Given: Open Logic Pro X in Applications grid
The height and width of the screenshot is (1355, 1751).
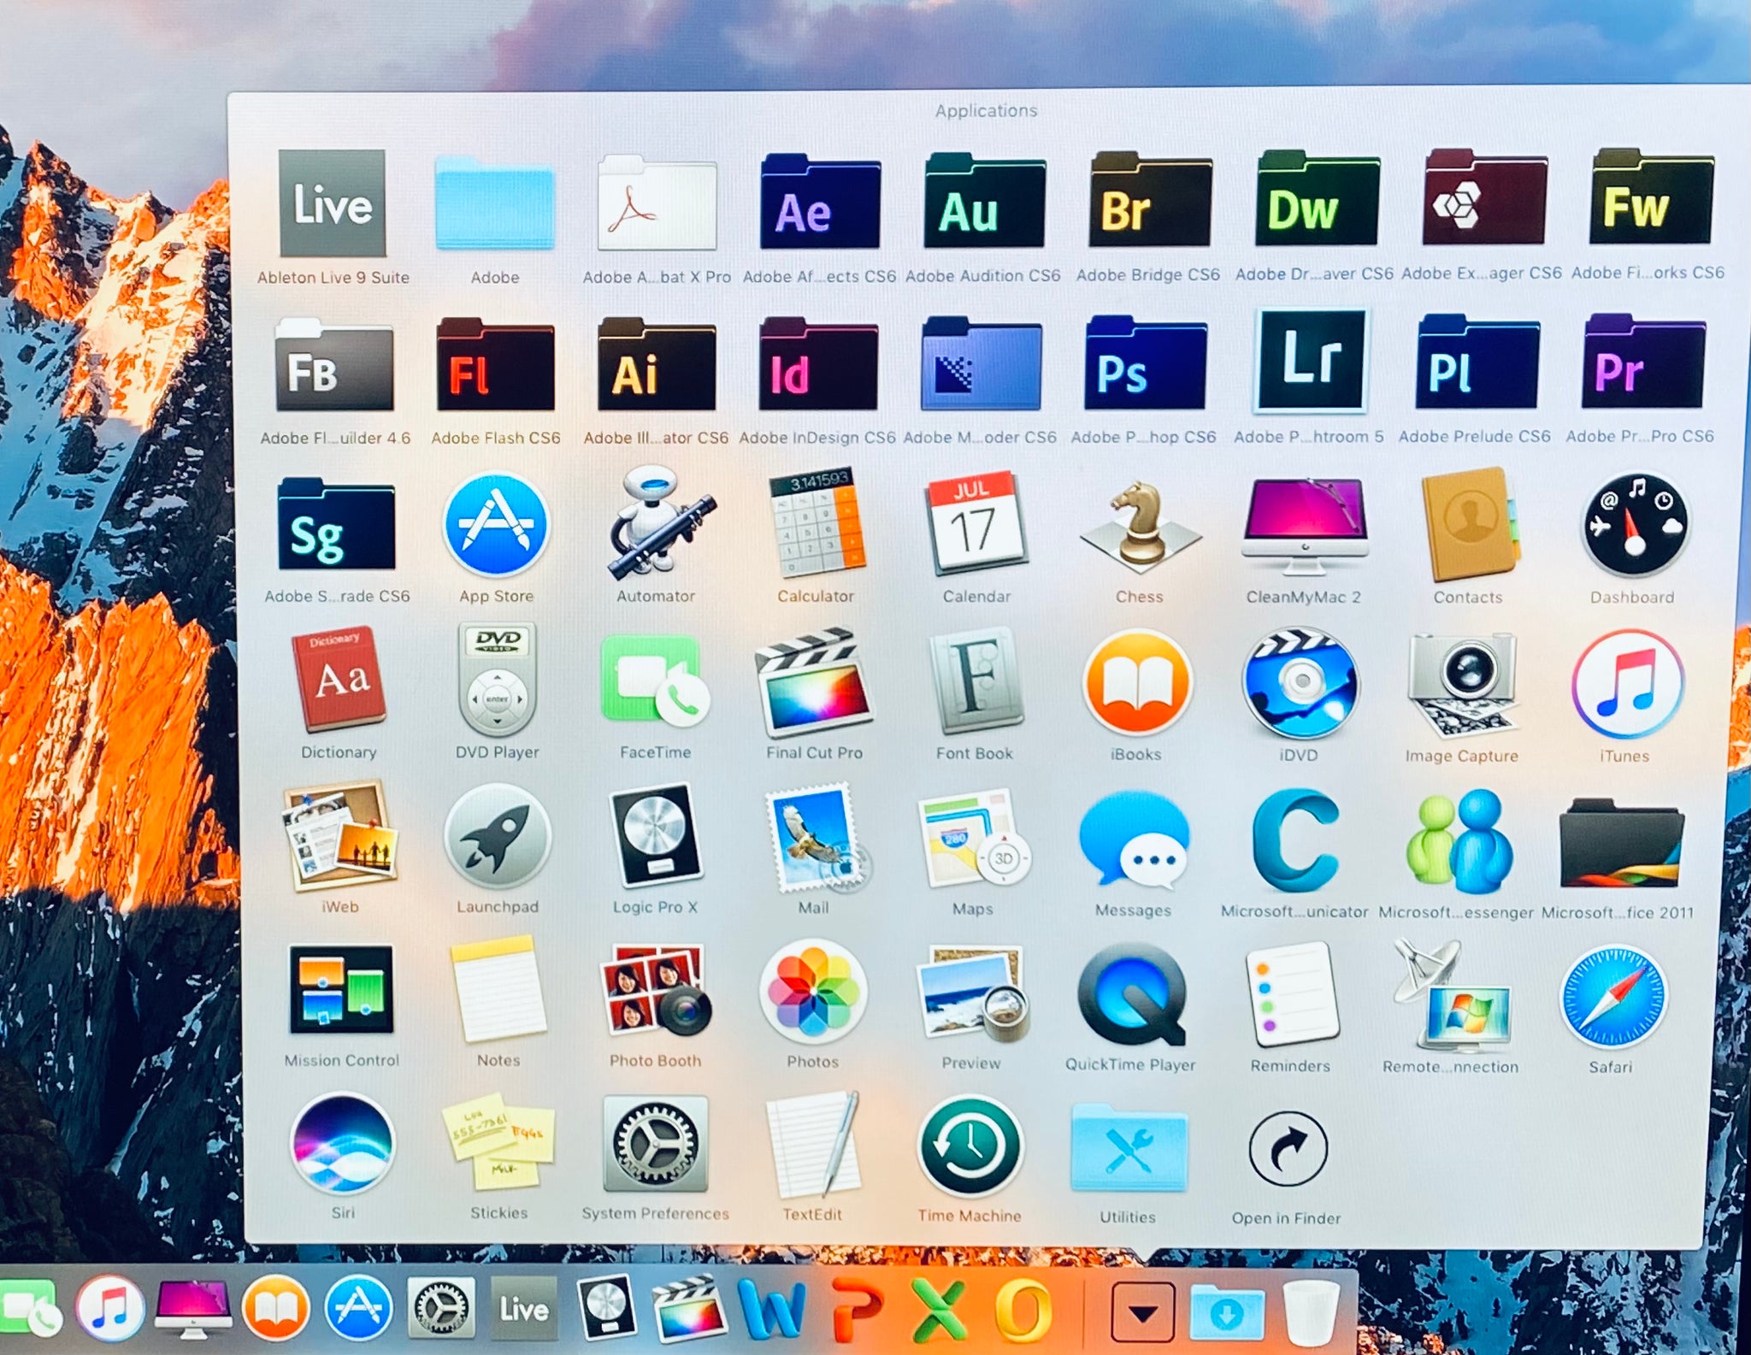Looking at the screenshot, I should coord(656,836).
